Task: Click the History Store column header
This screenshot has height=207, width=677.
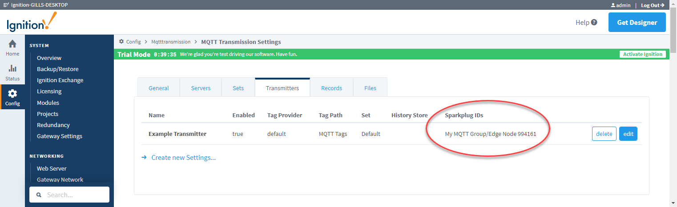Action: pyautogui.click(x=410, y=115)
